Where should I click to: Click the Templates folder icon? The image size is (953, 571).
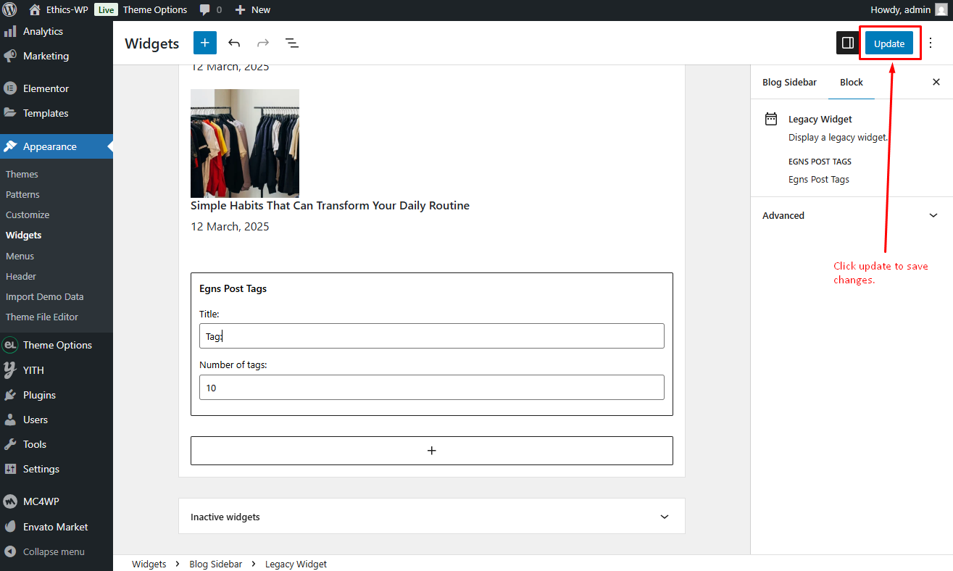pyautogui.click(x=10, y=113)
